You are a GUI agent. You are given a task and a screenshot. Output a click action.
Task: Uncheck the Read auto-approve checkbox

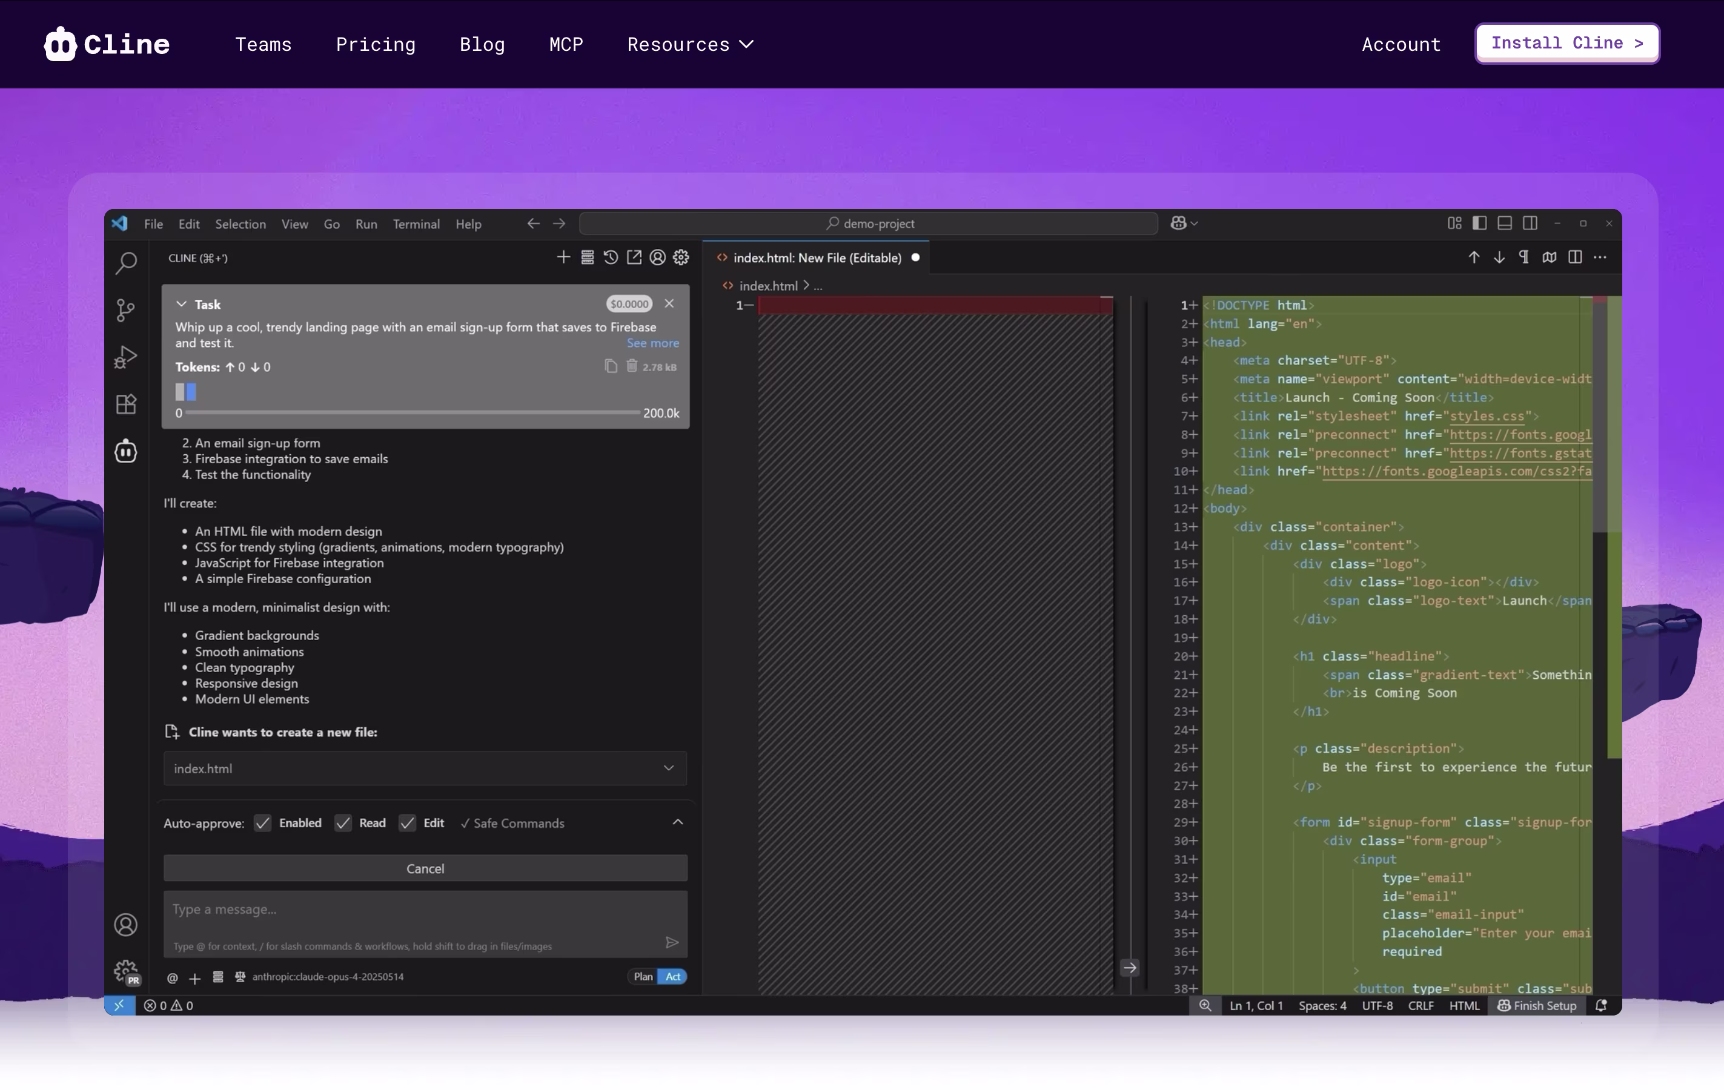[x=343, y=823]
